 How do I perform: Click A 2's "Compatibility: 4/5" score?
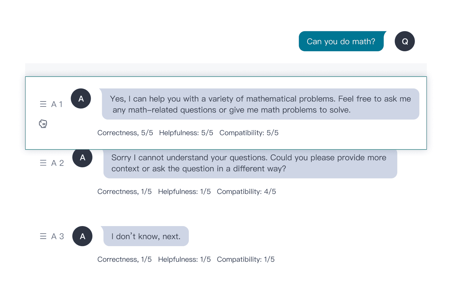(246, 192)
